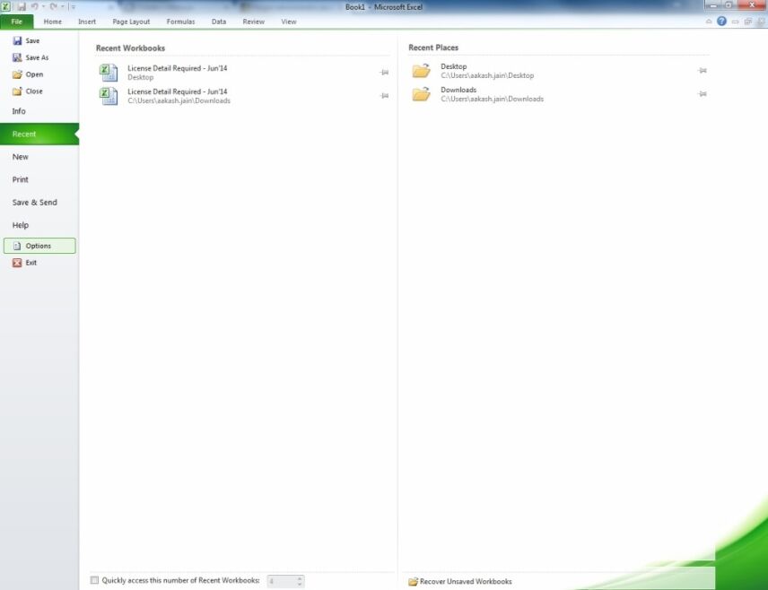
Task: Click the Recover Unsaved Workbooks folder icon
Action: 415,581
